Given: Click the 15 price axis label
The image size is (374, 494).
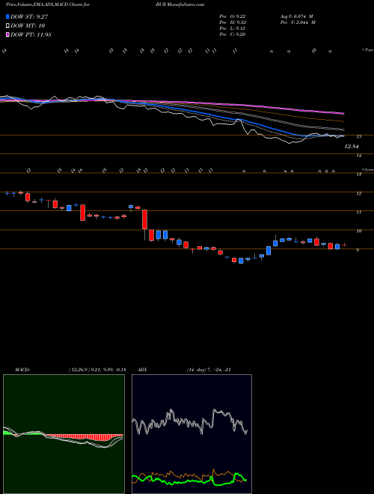Looking at the screenshot, I should [358, 137].
